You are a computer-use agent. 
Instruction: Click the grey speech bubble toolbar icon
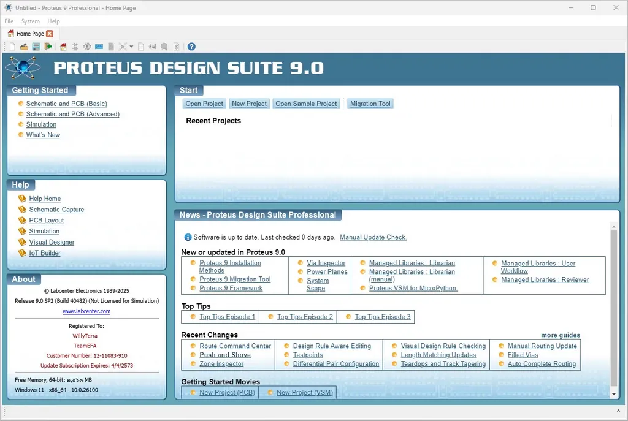[164, 47]
